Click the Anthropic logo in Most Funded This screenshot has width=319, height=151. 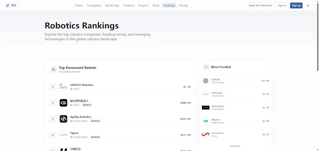206,94
